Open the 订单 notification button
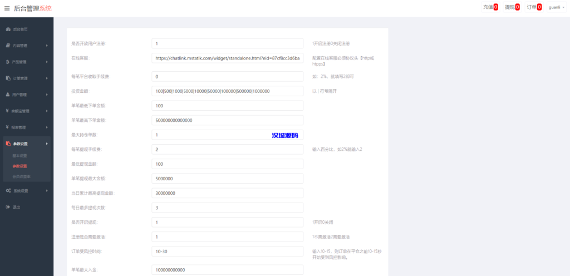Screen dimensions: 570x276 [534, 7]
